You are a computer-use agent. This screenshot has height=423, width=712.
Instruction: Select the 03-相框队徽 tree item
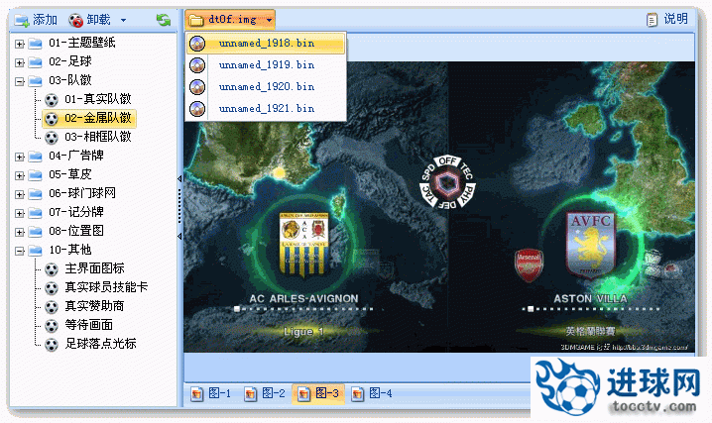[x=97, y=137]
